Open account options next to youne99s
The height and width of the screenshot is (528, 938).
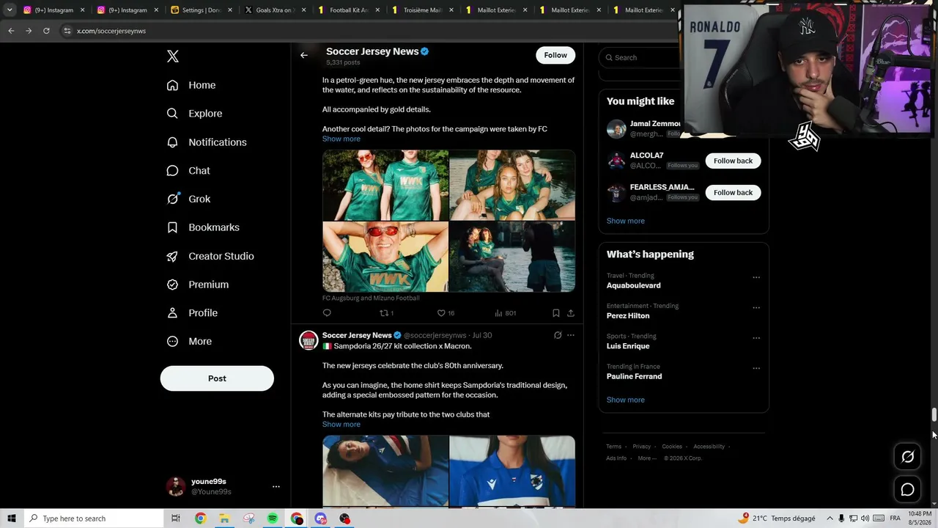coord(276,486)
